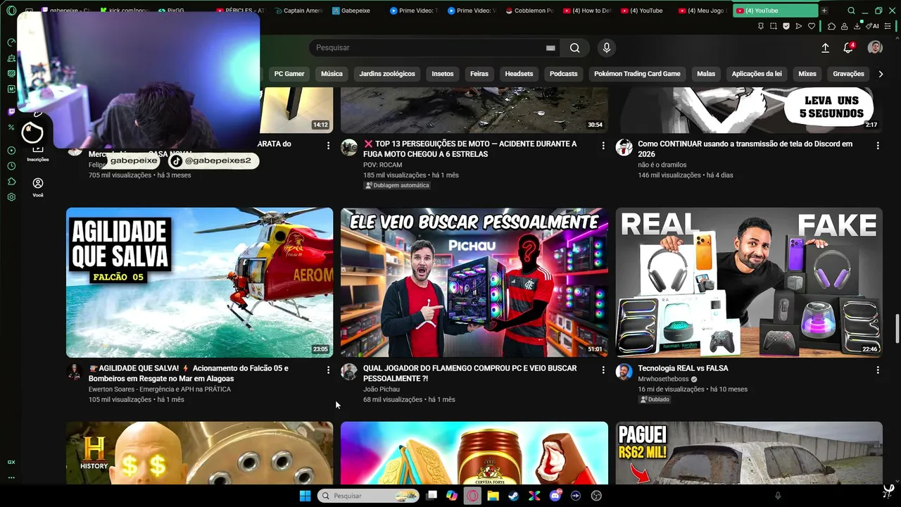
Task: Open the Windows Start menu
Action: click(305, 496)
